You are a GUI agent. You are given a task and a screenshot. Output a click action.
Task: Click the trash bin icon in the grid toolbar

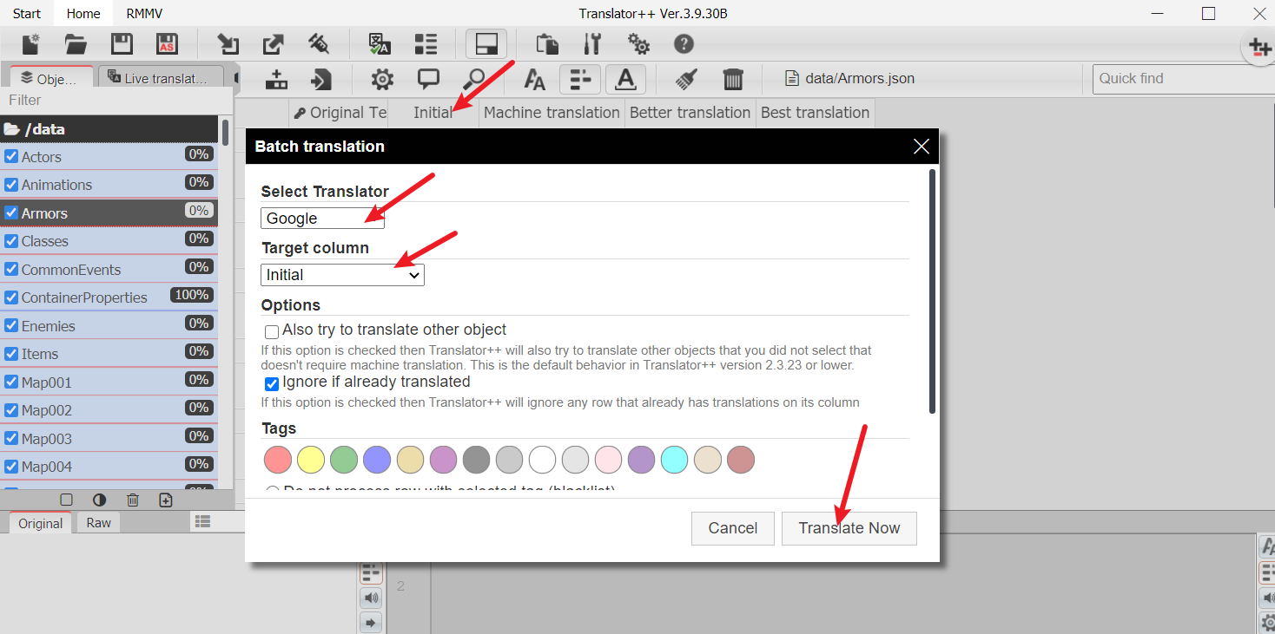[733, 79]
